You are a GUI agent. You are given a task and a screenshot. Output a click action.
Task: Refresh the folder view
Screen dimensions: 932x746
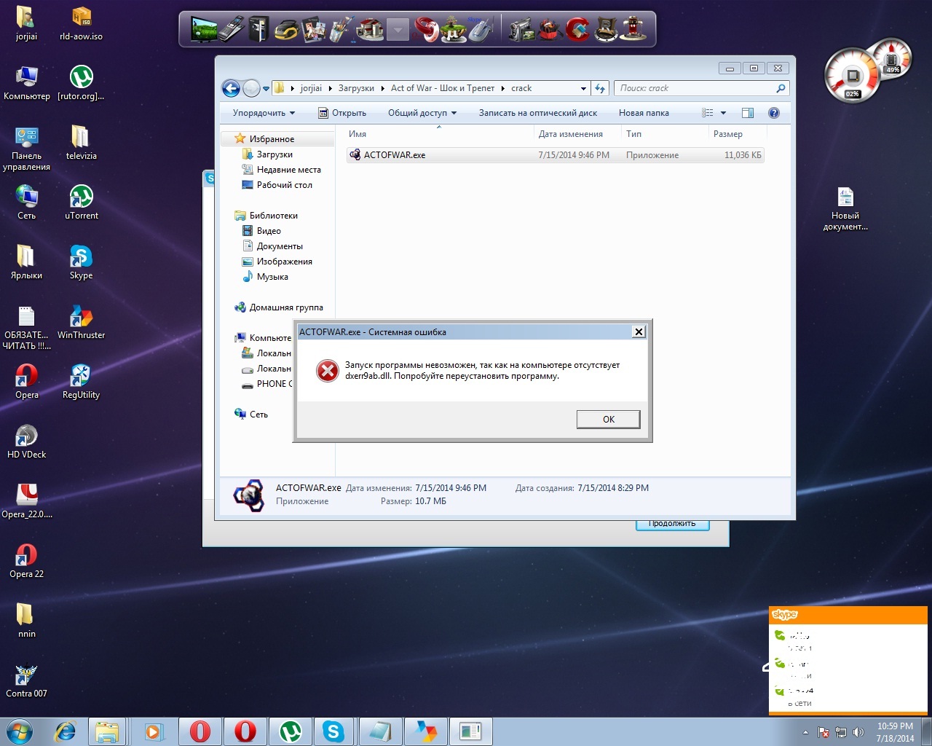[x=600, y=88]
